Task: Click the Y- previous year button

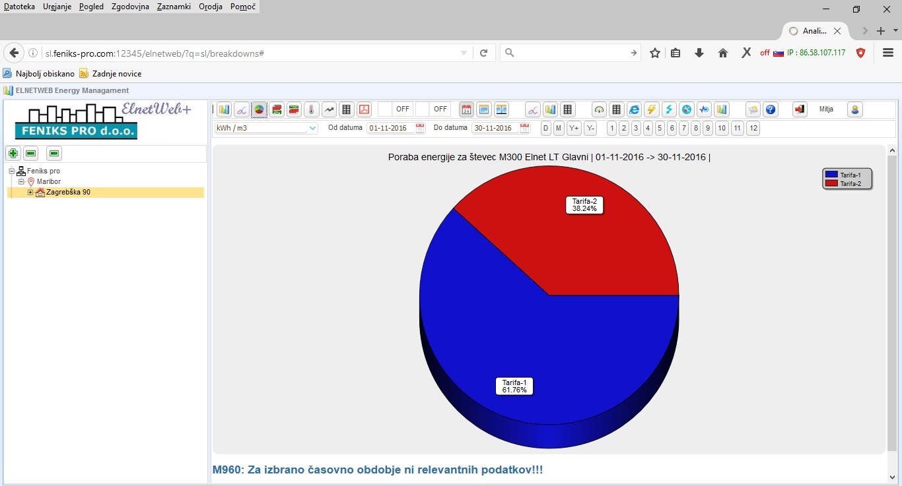Action: click(590, 129)
